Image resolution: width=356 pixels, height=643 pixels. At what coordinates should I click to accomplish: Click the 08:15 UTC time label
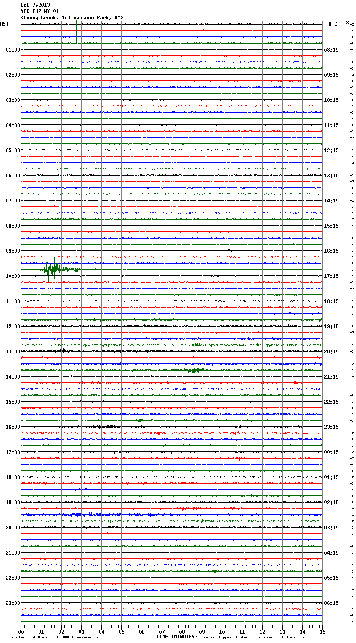pyautogui.click(x=331, y=50)
